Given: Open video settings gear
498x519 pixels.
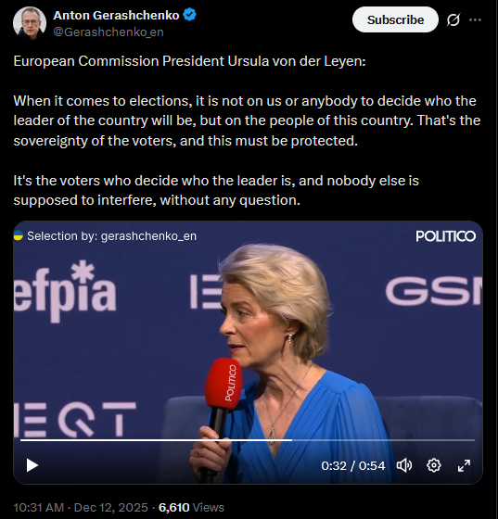Looking at the screenshot, I should [x=434, y=465].
